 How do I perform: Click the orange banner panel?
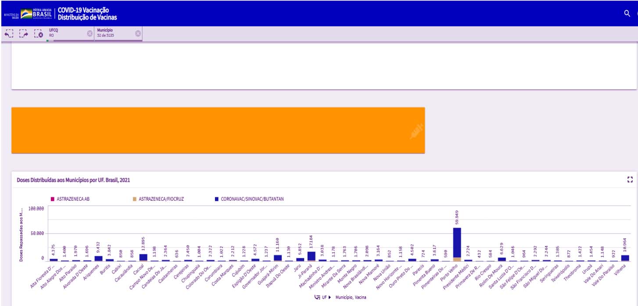point(218,130)
